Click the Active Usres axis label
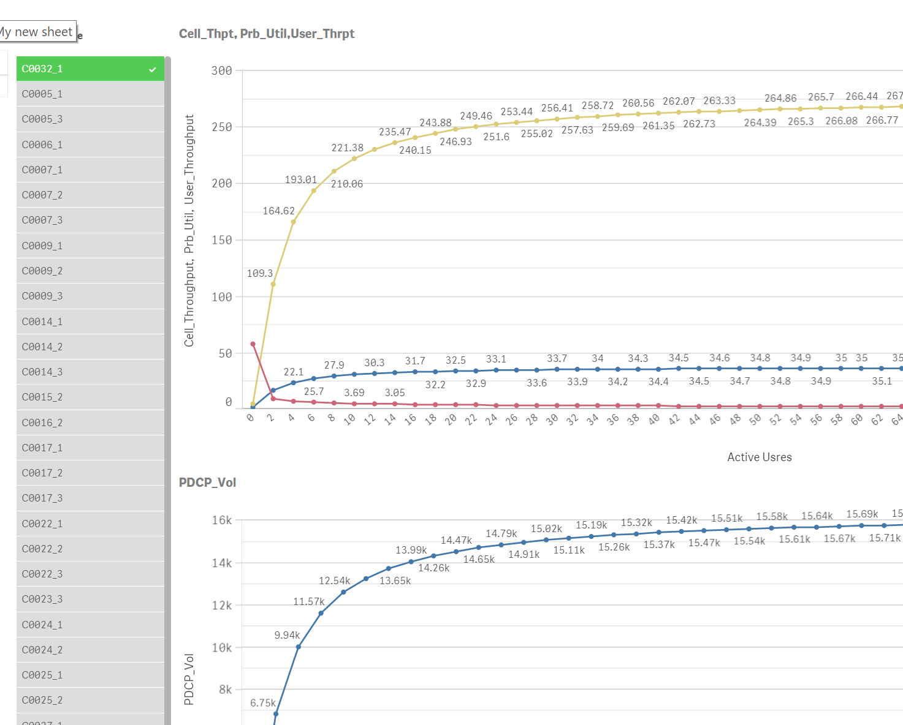 point(759,457)
